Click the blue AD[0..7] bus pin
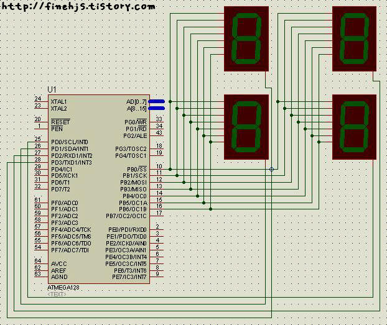The image size is (387, 325). pos(156,101)
